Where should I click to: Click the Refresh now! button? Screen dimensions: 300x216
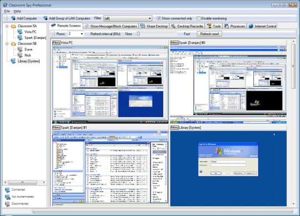(209, 34)
